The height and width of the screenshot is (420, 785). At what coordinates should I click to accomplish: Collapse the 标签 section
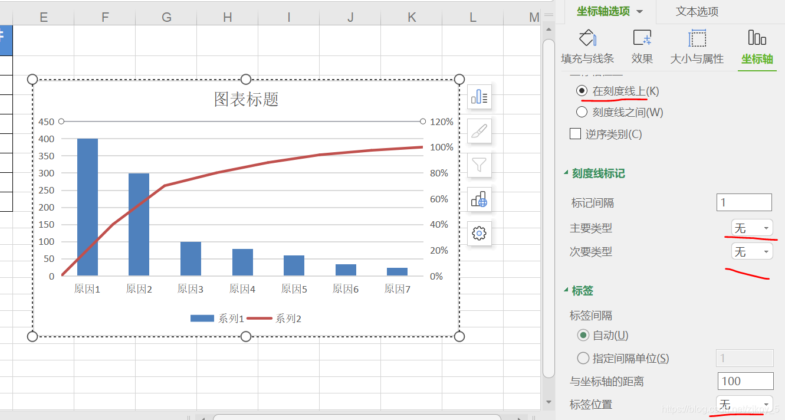[566, 290]
